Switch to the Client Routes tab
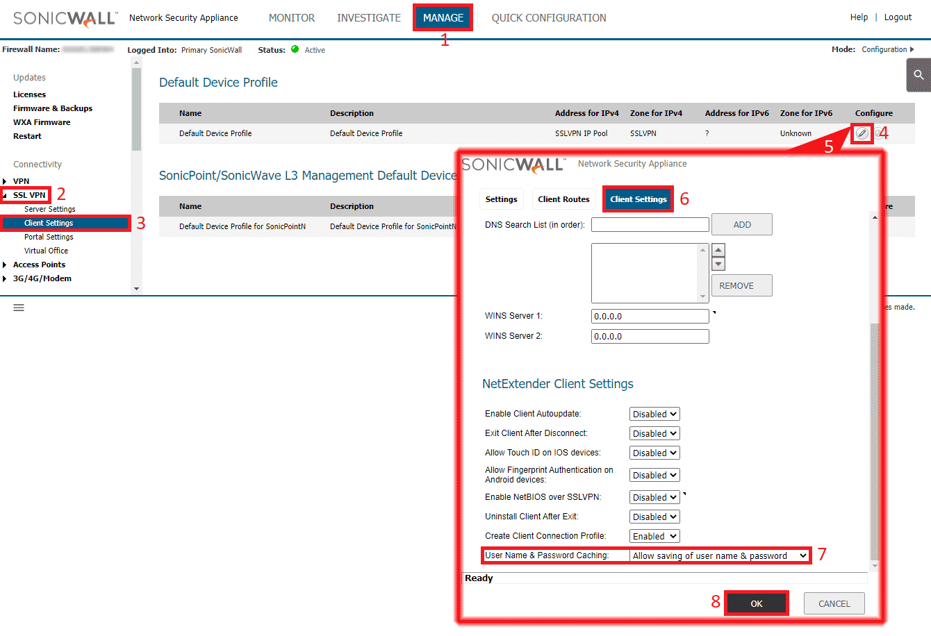The width and height of the screenshot is (931, 636). click(x=563, y=199)
